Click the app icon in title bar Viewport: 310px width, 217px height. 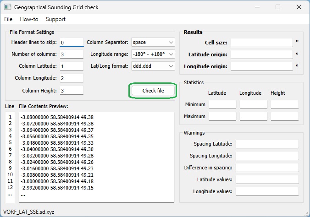pos(7,7)
